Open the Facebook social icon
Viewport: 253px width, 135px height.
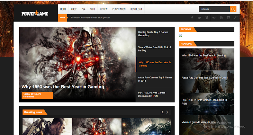click(x=192, y=18)
